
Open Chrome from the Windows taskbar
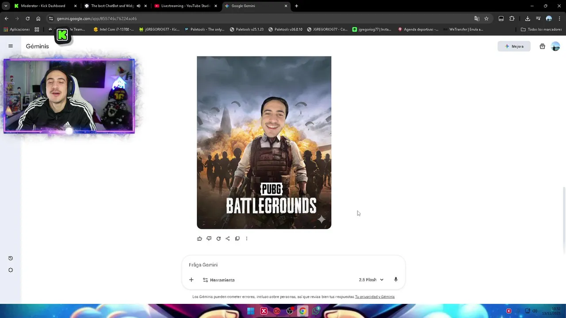tap(302, 311)
